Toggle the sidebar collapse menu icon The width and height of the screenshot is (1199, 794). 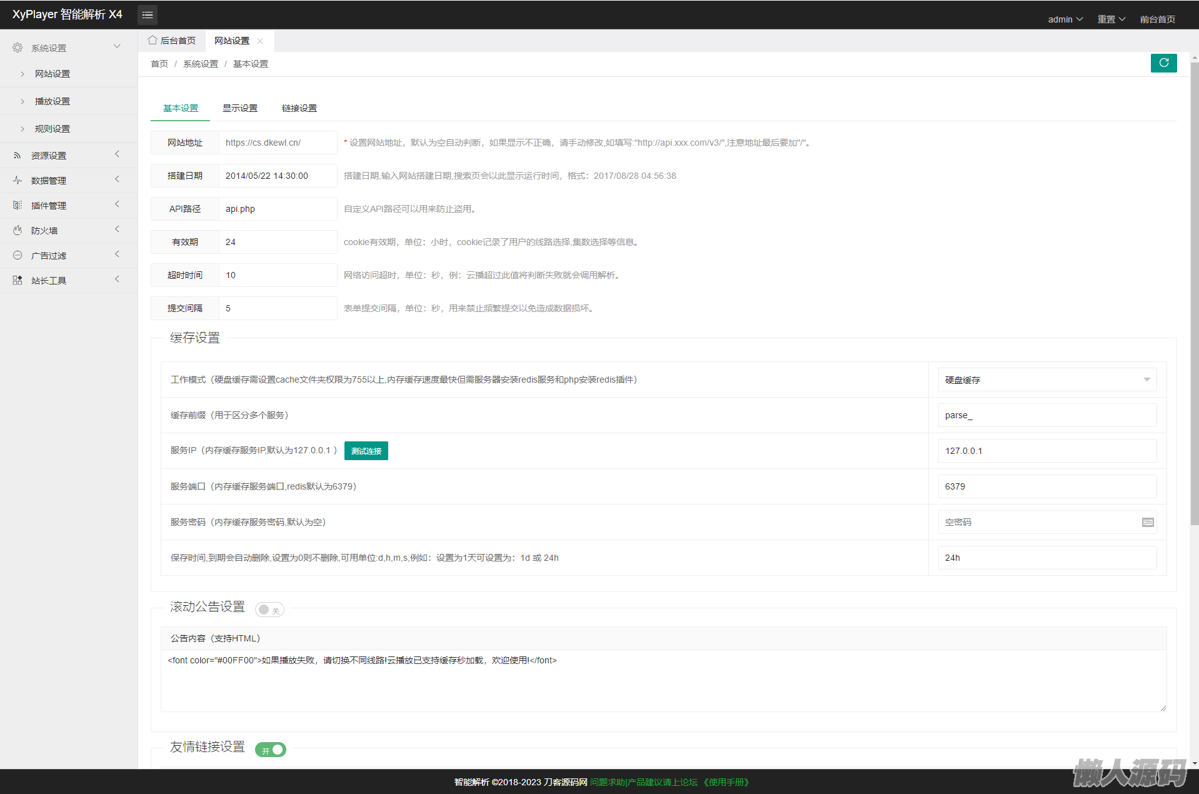click(x=148, y=14)
